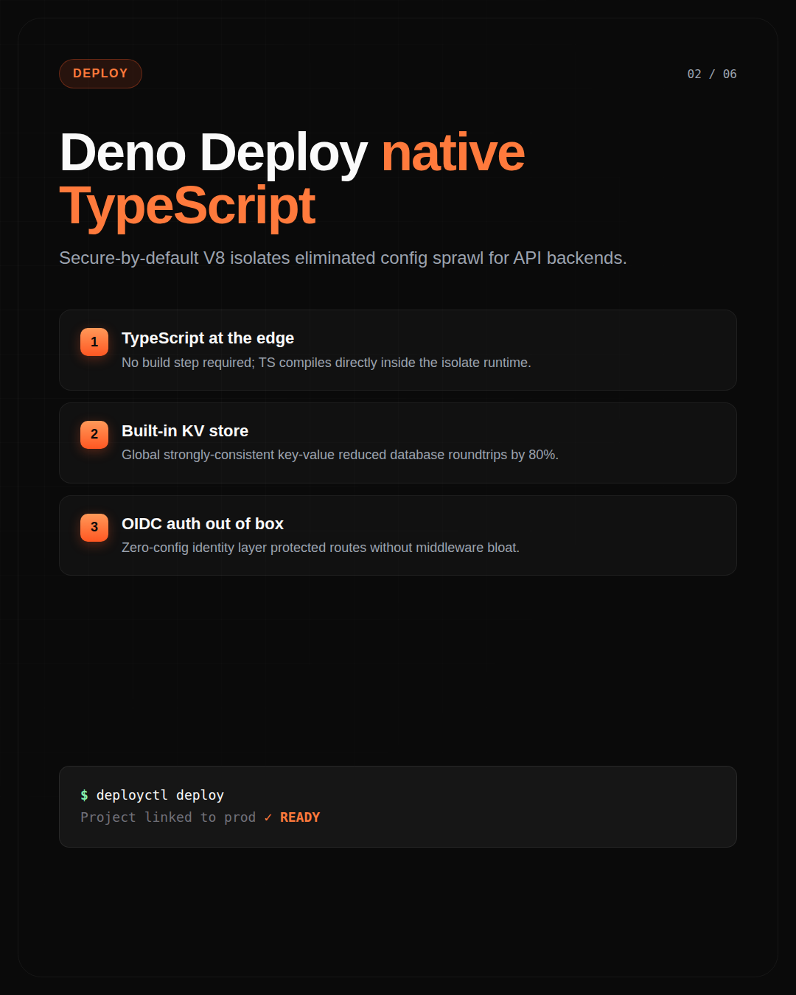The height and width of the screenshot is (995, 796).
Task: Click the orange number 3 badge
Action: coord(94,527)
